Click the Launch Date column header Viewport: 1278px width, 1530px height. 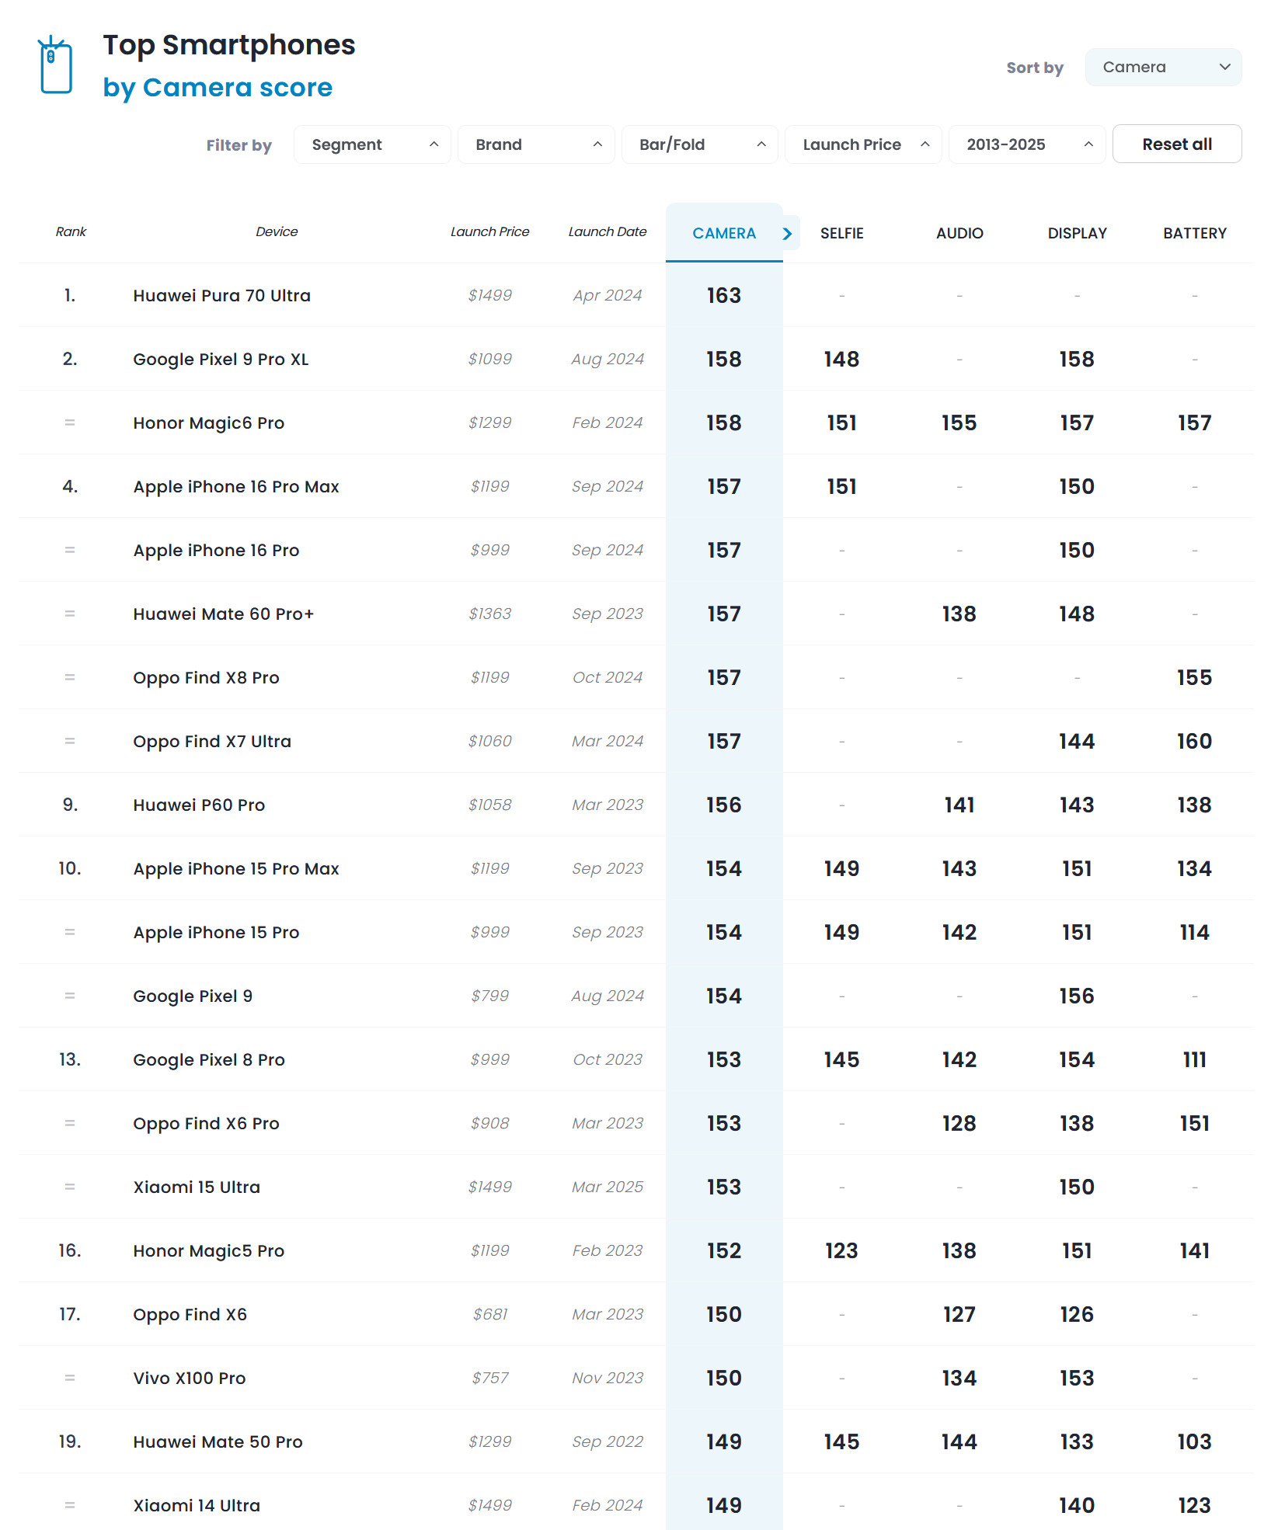[607, 231]
